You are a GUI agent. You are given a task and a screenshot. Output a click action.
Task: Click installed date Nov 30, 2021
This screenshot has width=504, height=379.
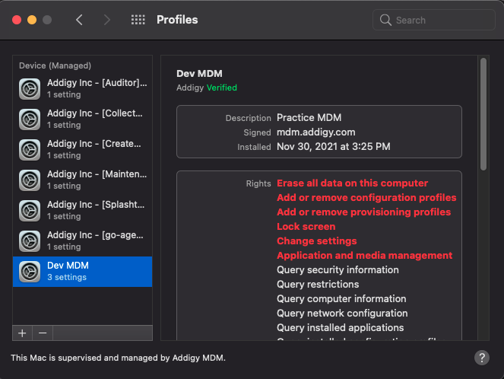(x=333, y=147)
